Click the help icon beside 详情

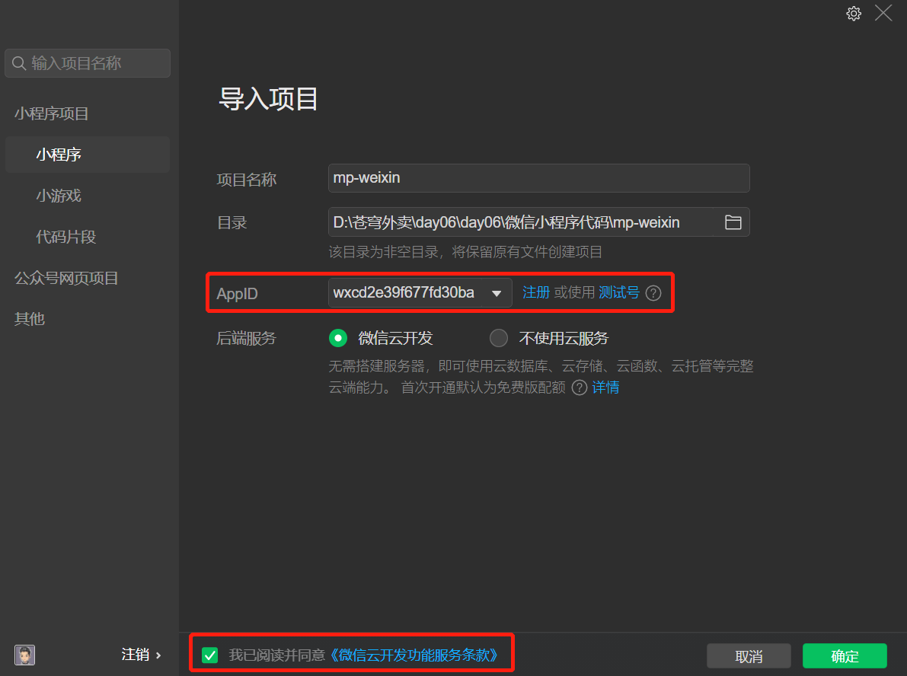tap(580, 387)
